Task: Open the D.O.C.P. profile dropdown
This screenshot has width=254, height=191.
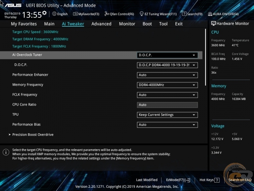Action: [167, 65]
